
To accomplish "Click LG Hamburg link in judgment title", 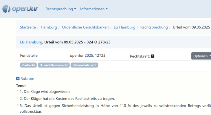I will pyautogui.click(x=31, y=42).
